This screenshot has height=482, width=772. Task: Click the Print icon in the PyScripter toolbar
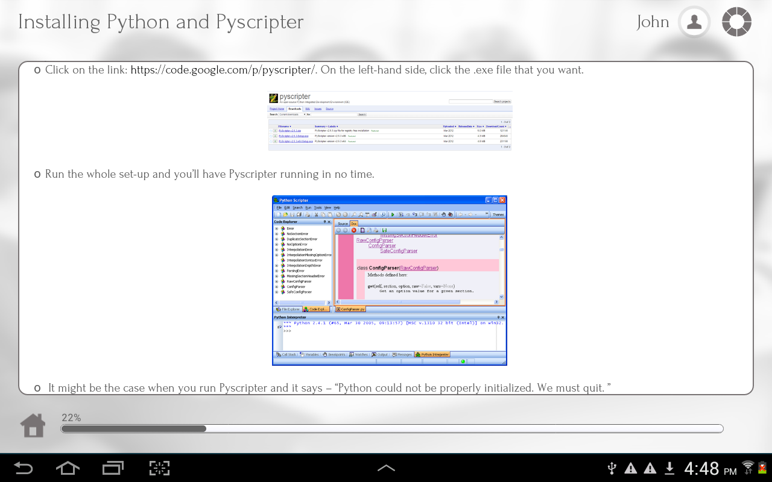tap(308, 214)
